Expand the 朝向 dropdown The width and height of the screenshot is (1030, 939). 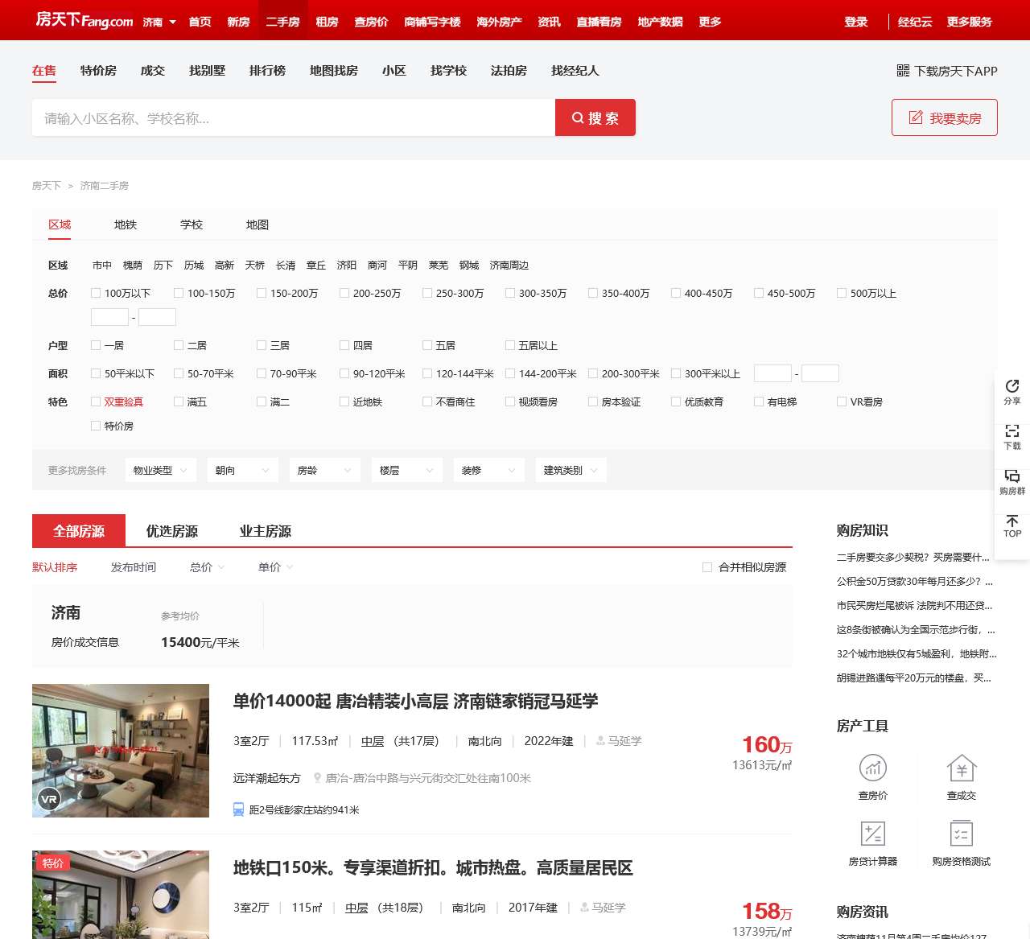pyautogui.click(x=242, y=470)
